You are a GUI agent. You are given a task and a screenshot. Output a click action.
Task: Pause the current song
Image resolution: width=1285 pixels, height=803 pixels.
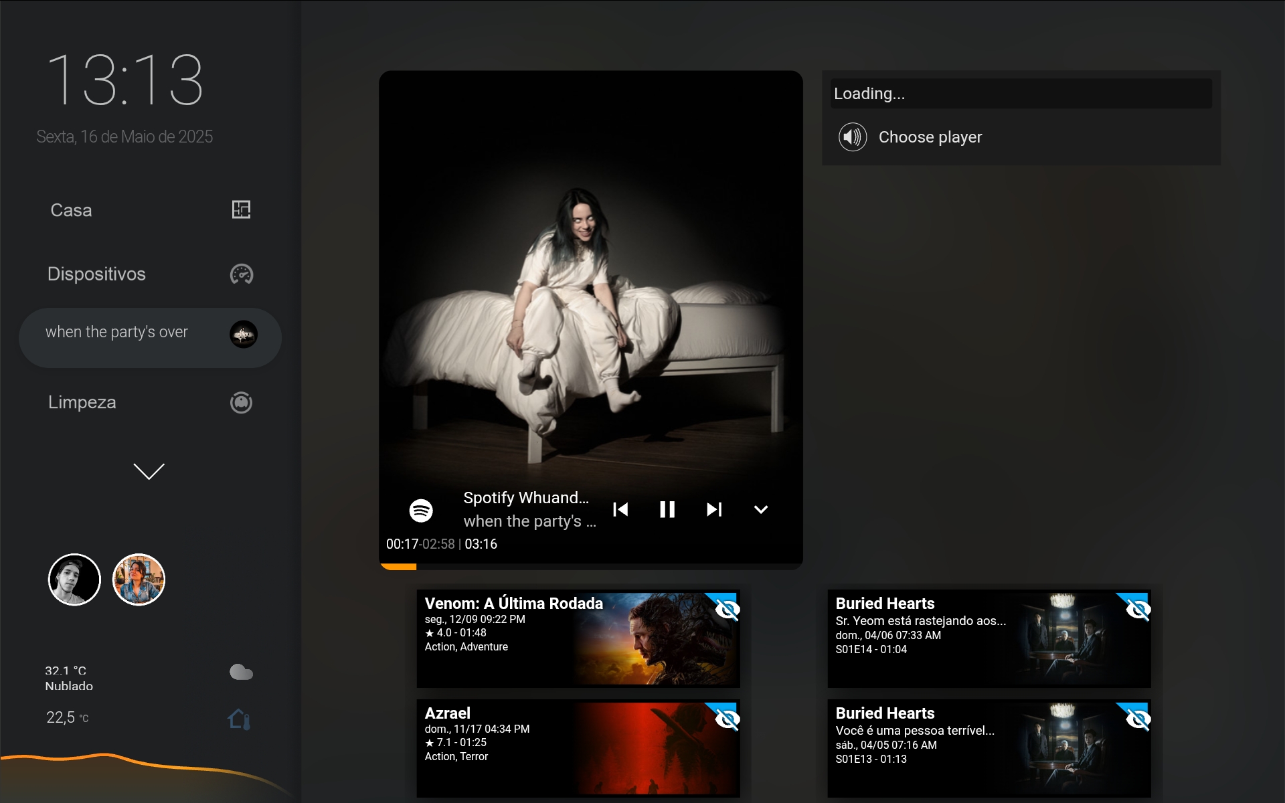click(667, 510)
